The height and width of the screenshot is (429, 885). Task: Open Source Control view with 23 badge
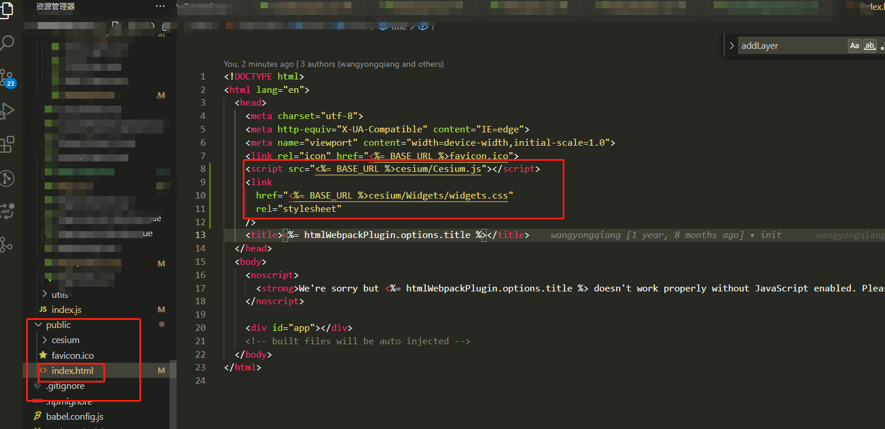click(x=7, y=78)
